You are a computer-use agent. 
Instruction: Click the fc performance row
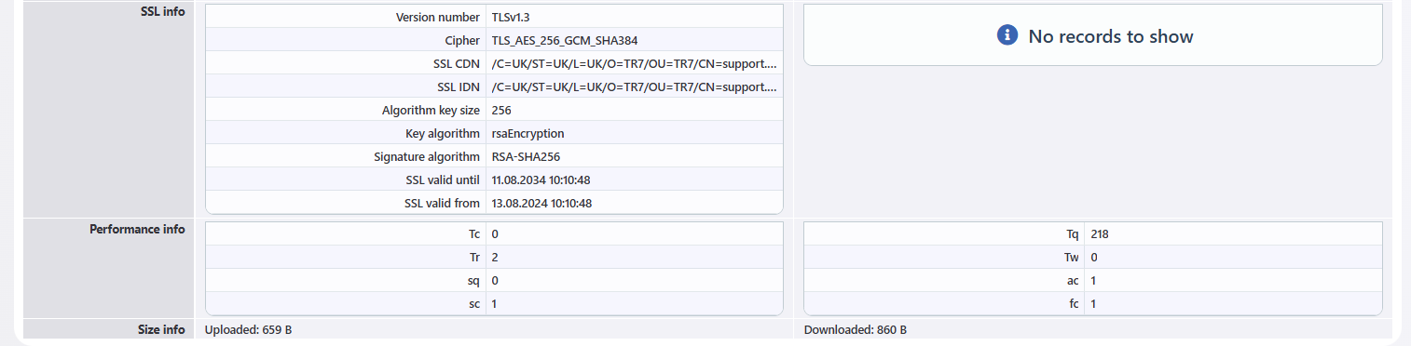[1092, 303]
